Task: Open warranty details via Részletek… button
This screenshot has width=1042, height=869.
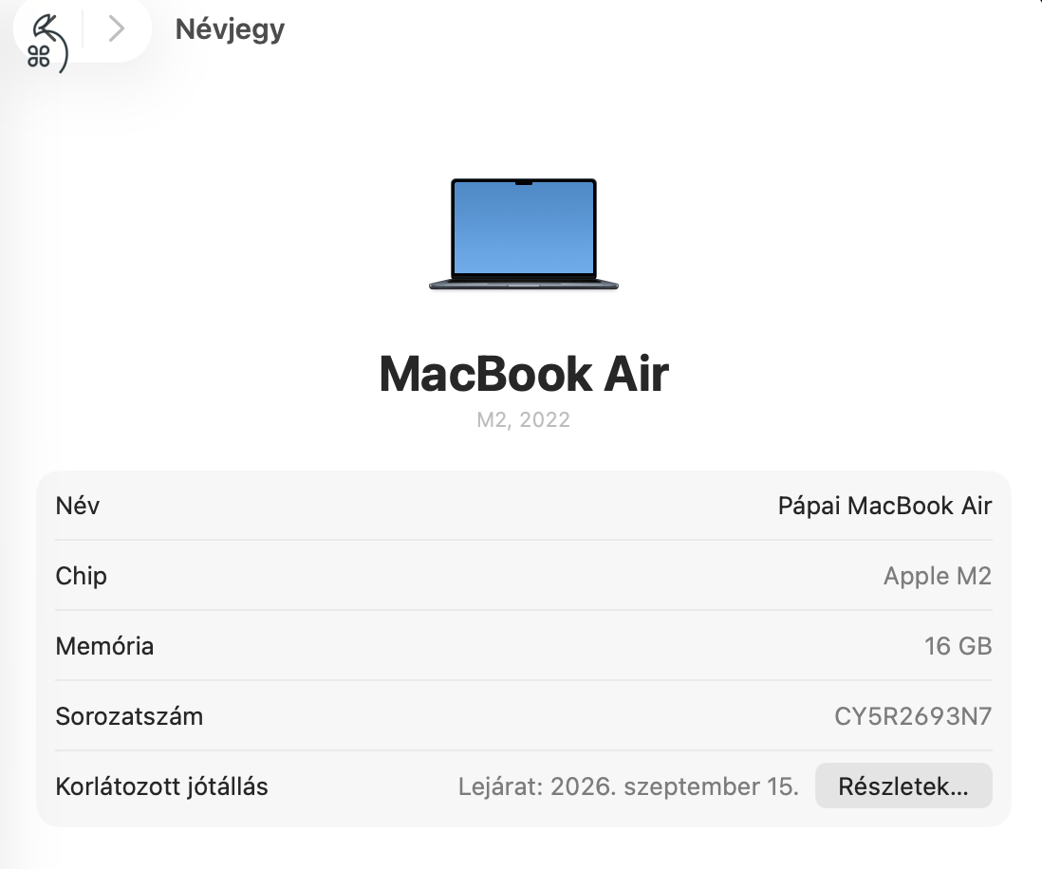Action: pyautogui.click(x=902, y=786)
